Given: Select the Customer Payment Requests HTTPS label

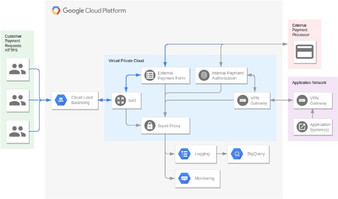Looking at the screenshot, I should 13,43.
